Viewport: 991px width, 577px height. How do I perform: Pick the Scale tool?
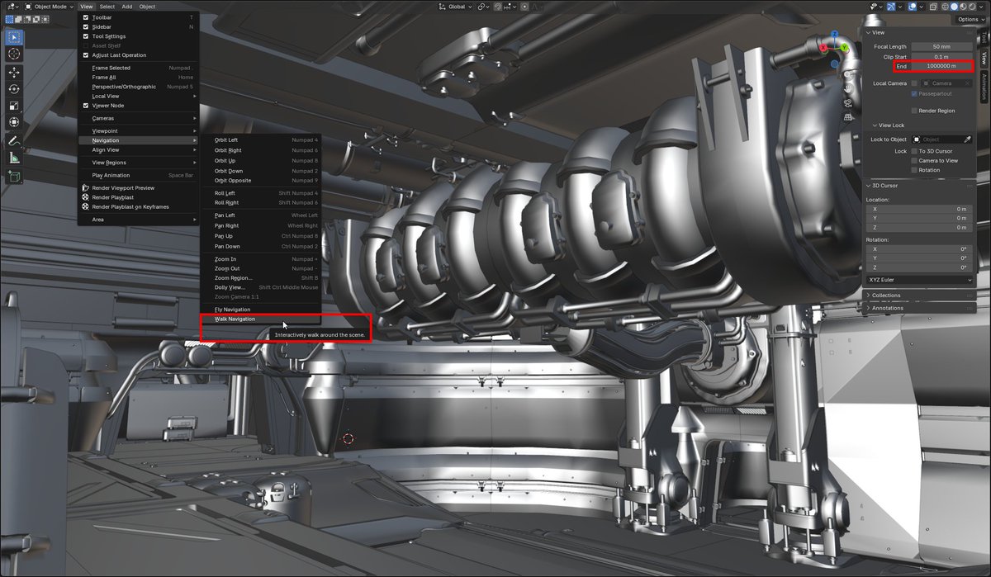click(x=15, y=106)
